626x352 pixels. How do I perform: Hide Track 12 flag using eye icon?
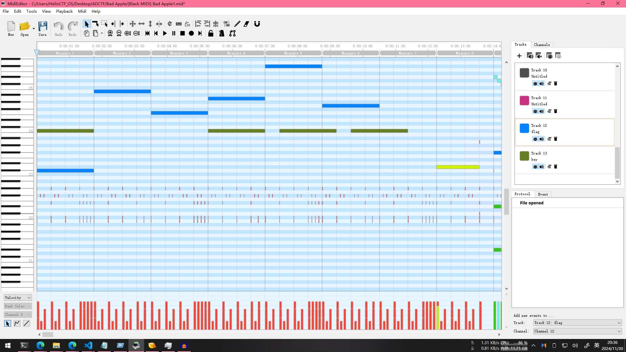pos(535,139)
